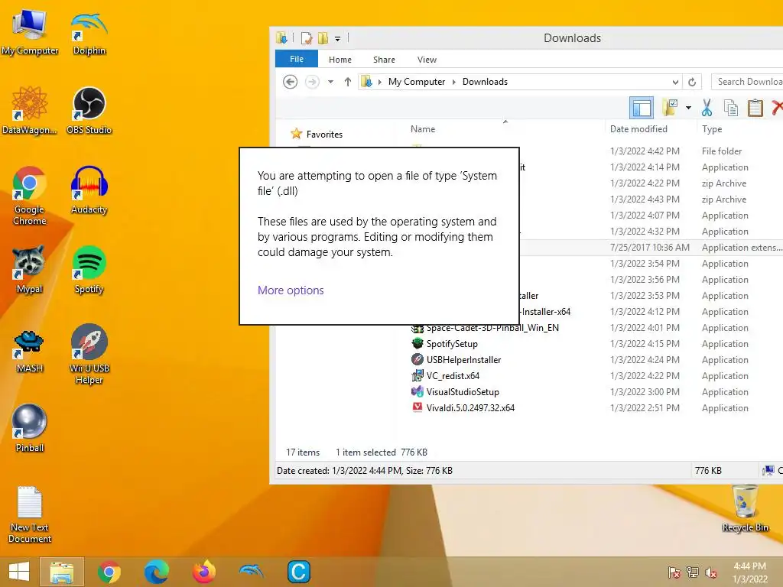The width and height of the screenshot is (783, 587).
Task: Open the Mypal raccoon shortcut
Action: click(30, 270)
